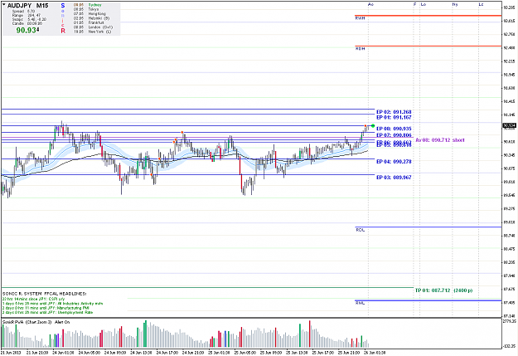Viewport: 518px width, 356px height.
Task: Click the Au session marker at top
Action: point(370,4)
